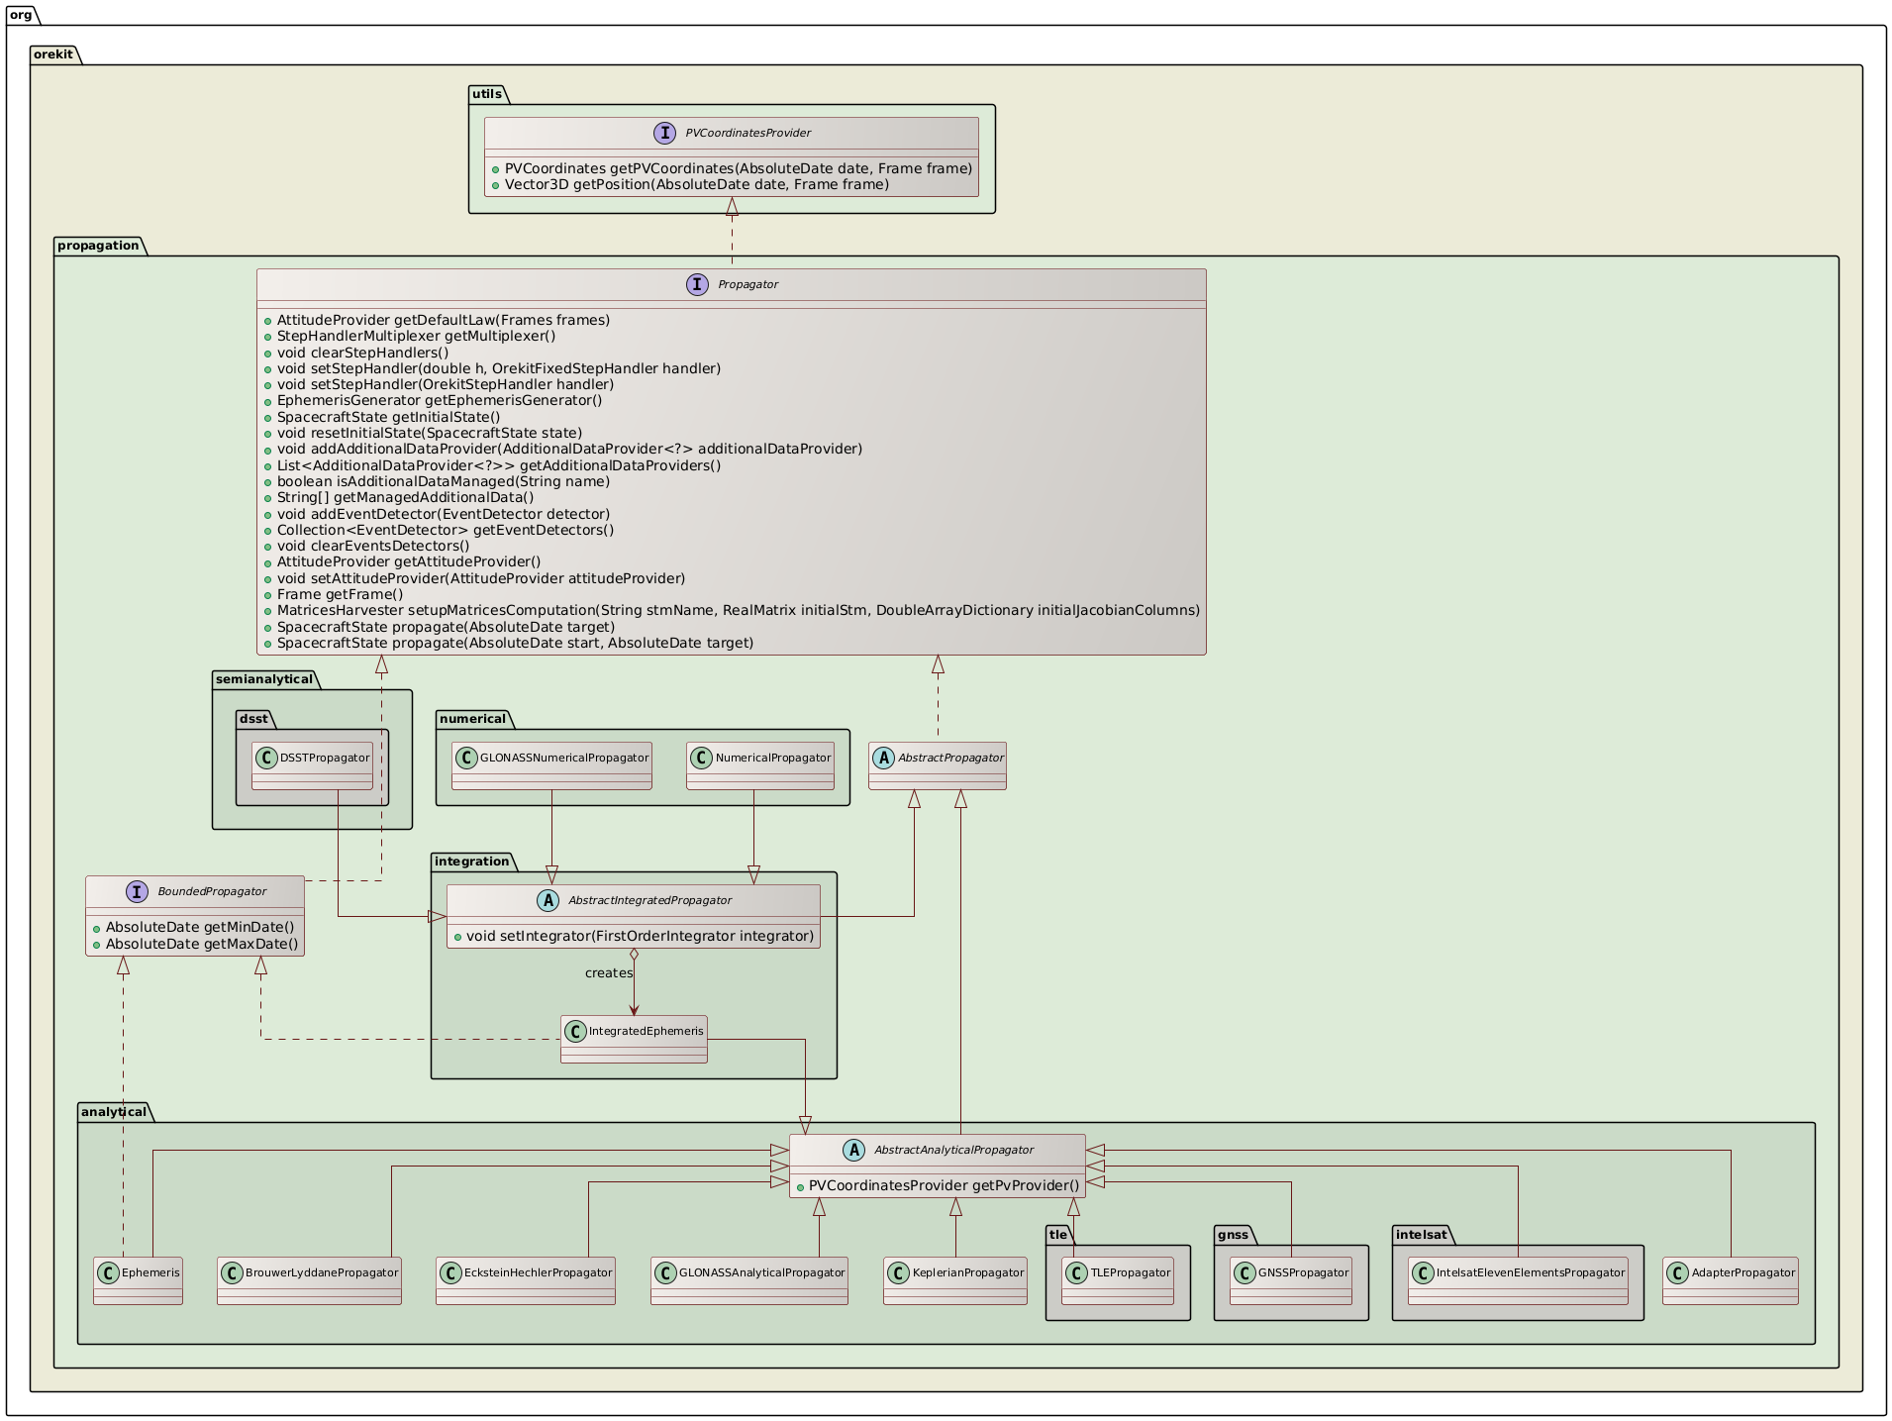Select the TLEPropagator class icon

click(1076, 1274)
